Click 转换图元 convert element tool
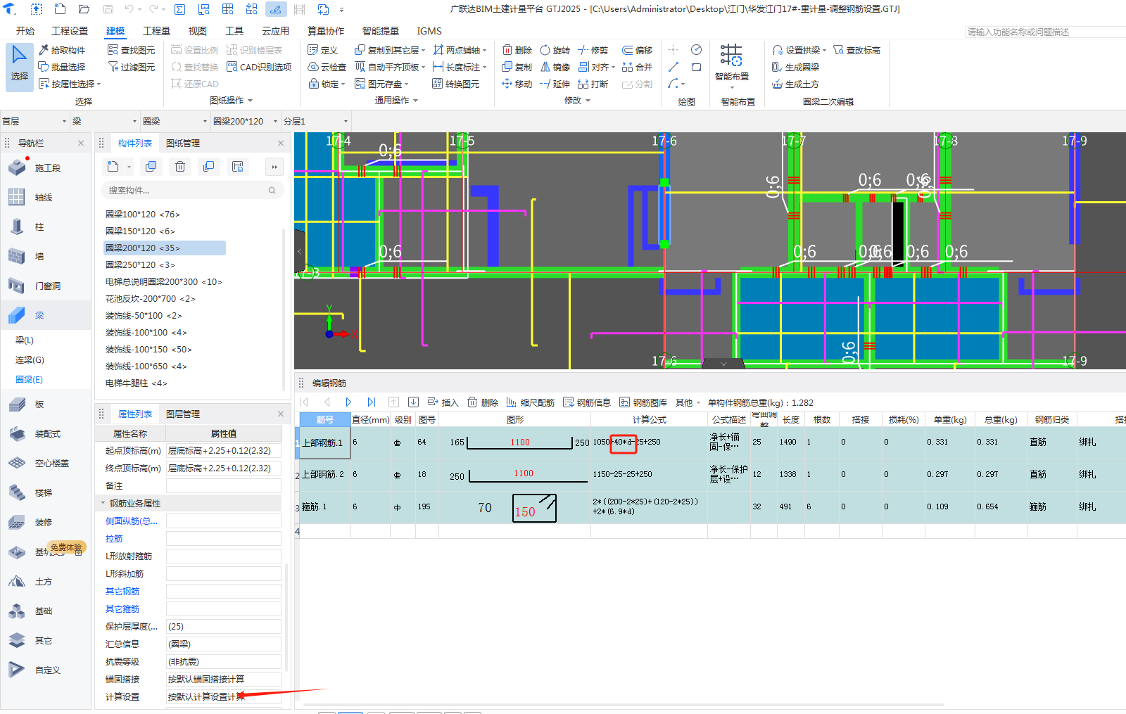The height and width of the screenshot is (714, 1126). click(x=456, y=84)
